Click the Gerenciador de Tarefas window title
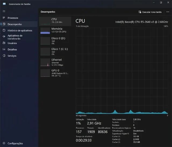Image resolution: width=172 pixels, height=147 pixels. [20, 4]
